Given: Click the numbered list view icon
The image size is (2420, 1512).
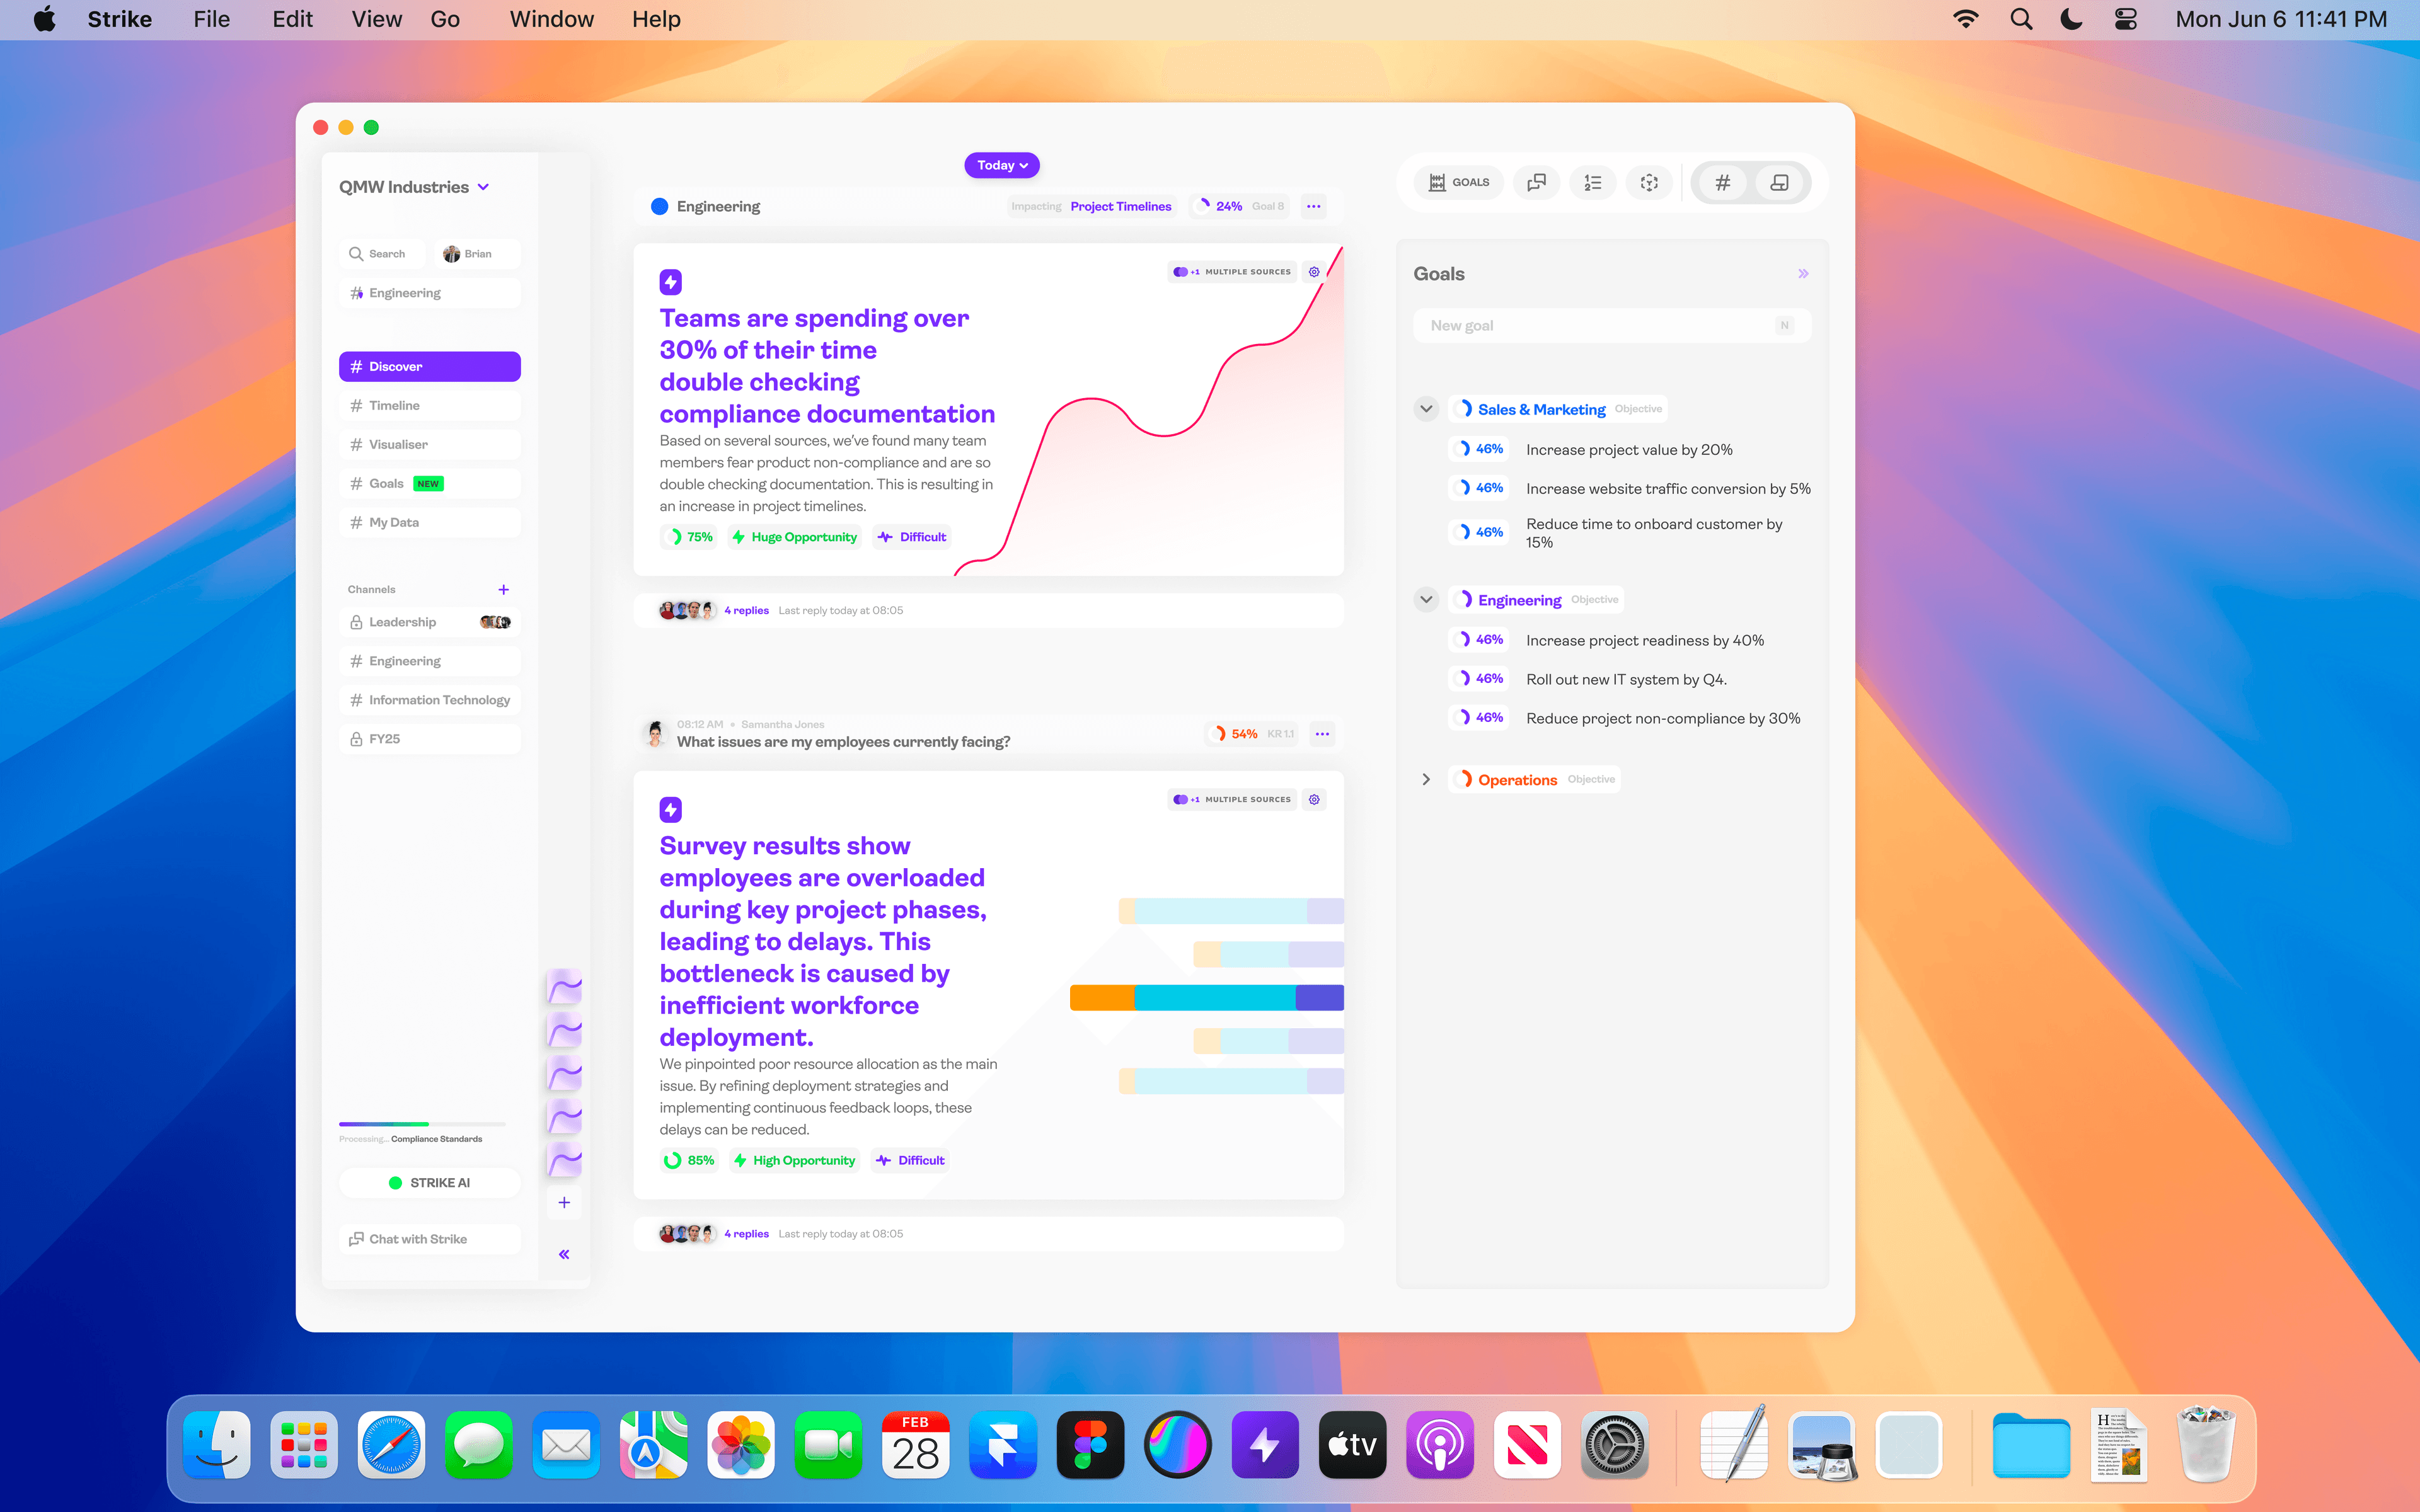Looking at the screenshot, I should 1593,182.
